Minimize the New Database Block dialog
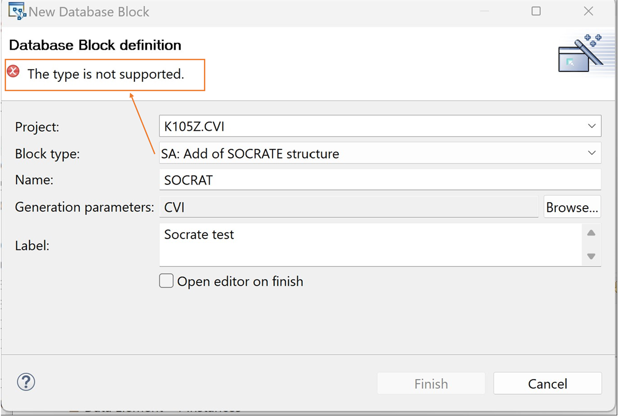The image size is (621, 417). pos(484,11)
